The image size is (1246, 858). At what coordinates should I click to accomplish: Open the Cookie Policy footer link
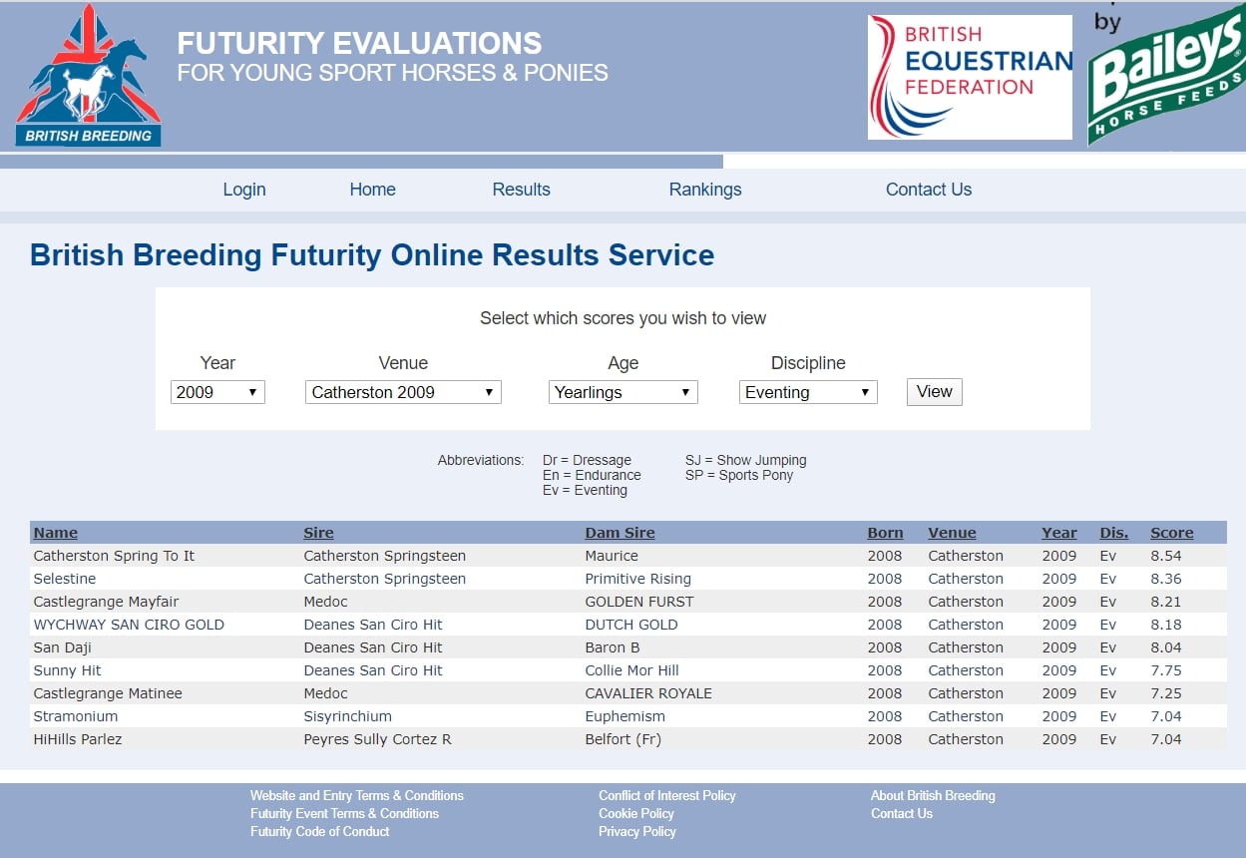pyautogui.click(x=636, y=813)
